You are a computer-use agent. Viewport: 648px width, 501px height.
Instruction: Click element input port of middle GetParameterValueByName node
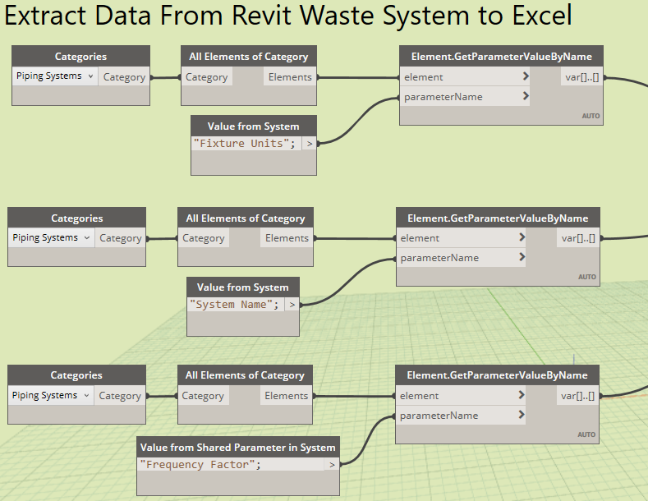pyautogui.click(x=461, y=237)
